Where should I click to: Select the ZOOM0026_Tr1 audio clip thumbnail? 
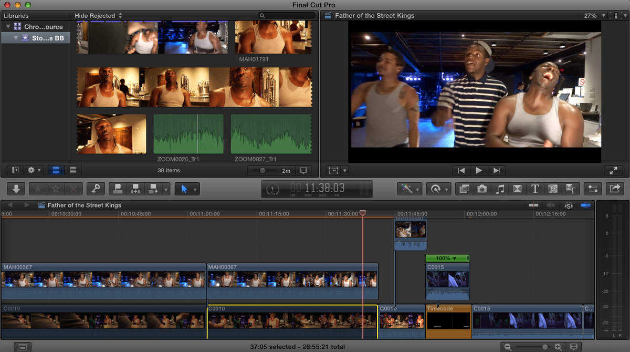[x=188, y=134]
